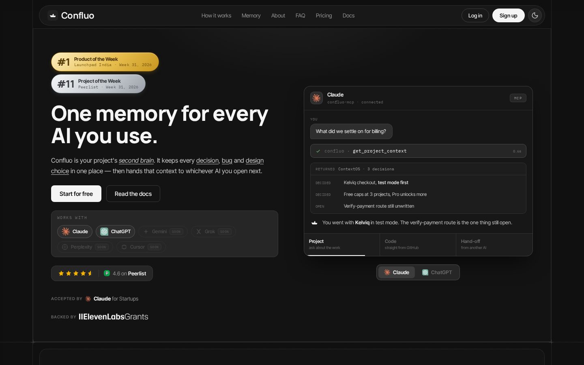Click the Claude for Startups logo

click(x=112, y=298)
